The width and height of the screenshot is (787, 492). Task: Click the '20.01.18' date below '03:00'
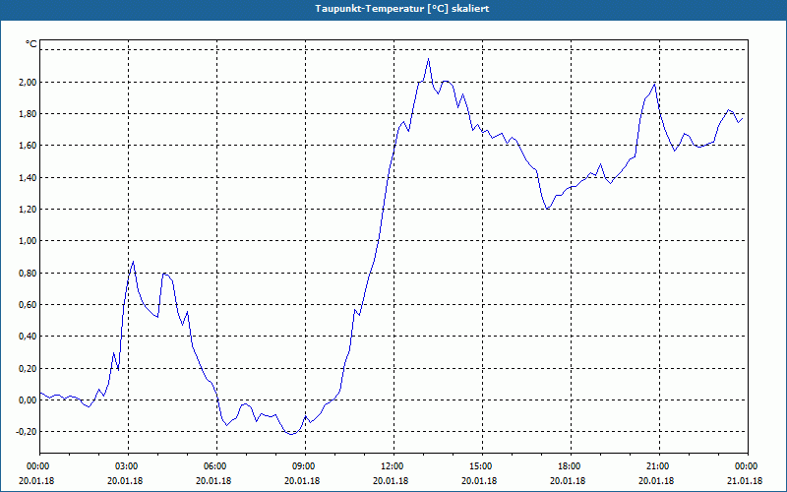[x=126, y=481]
